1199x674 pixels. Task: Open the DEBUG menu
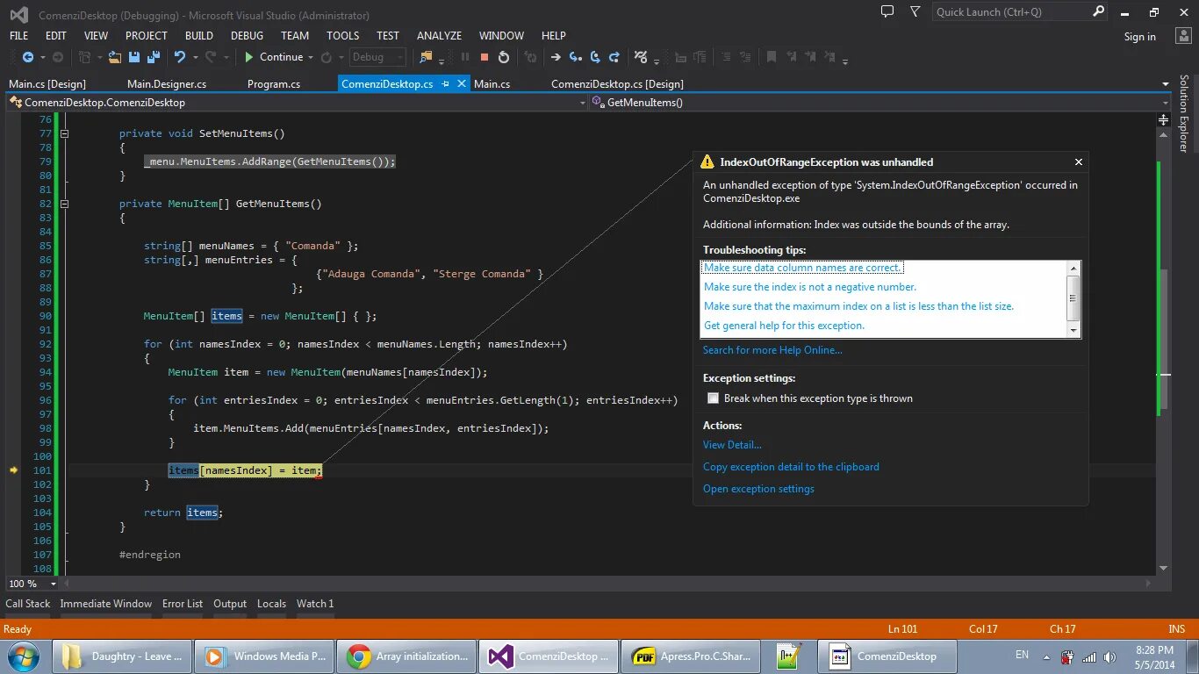247,36
